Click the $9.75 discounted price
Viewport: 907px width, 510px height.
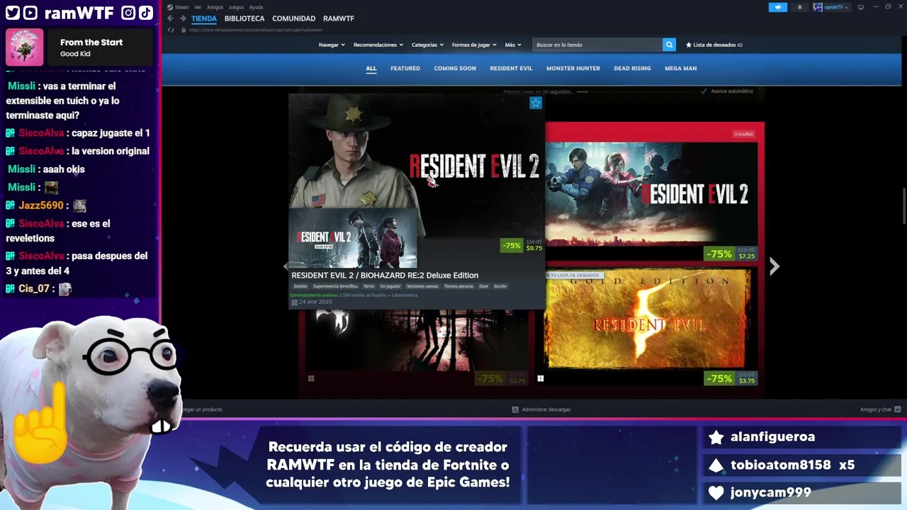534,249
